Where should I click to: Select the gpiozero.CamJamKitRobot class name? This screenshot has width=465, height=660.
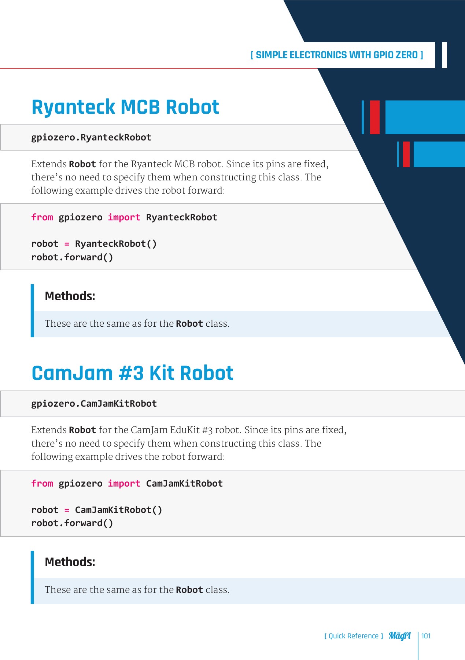tap(94, 404)
